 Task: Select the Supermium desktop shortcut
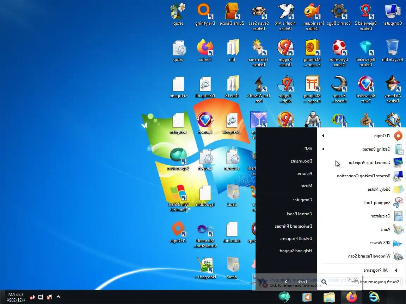click(x=178, y=159)
